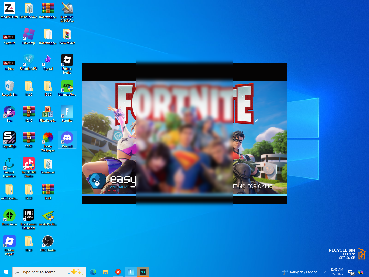The height and width of the screenshot is (277, 369).
Task: Open the 'Rainy days ahead' weather widget
Action: 300,272
